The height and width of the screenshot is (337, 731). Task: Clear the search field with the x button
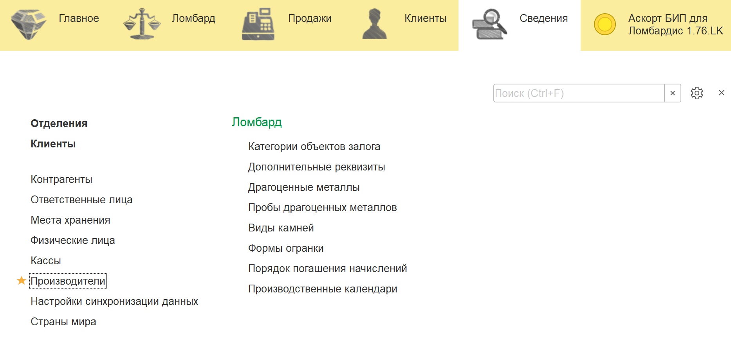(x=673, y=93)
